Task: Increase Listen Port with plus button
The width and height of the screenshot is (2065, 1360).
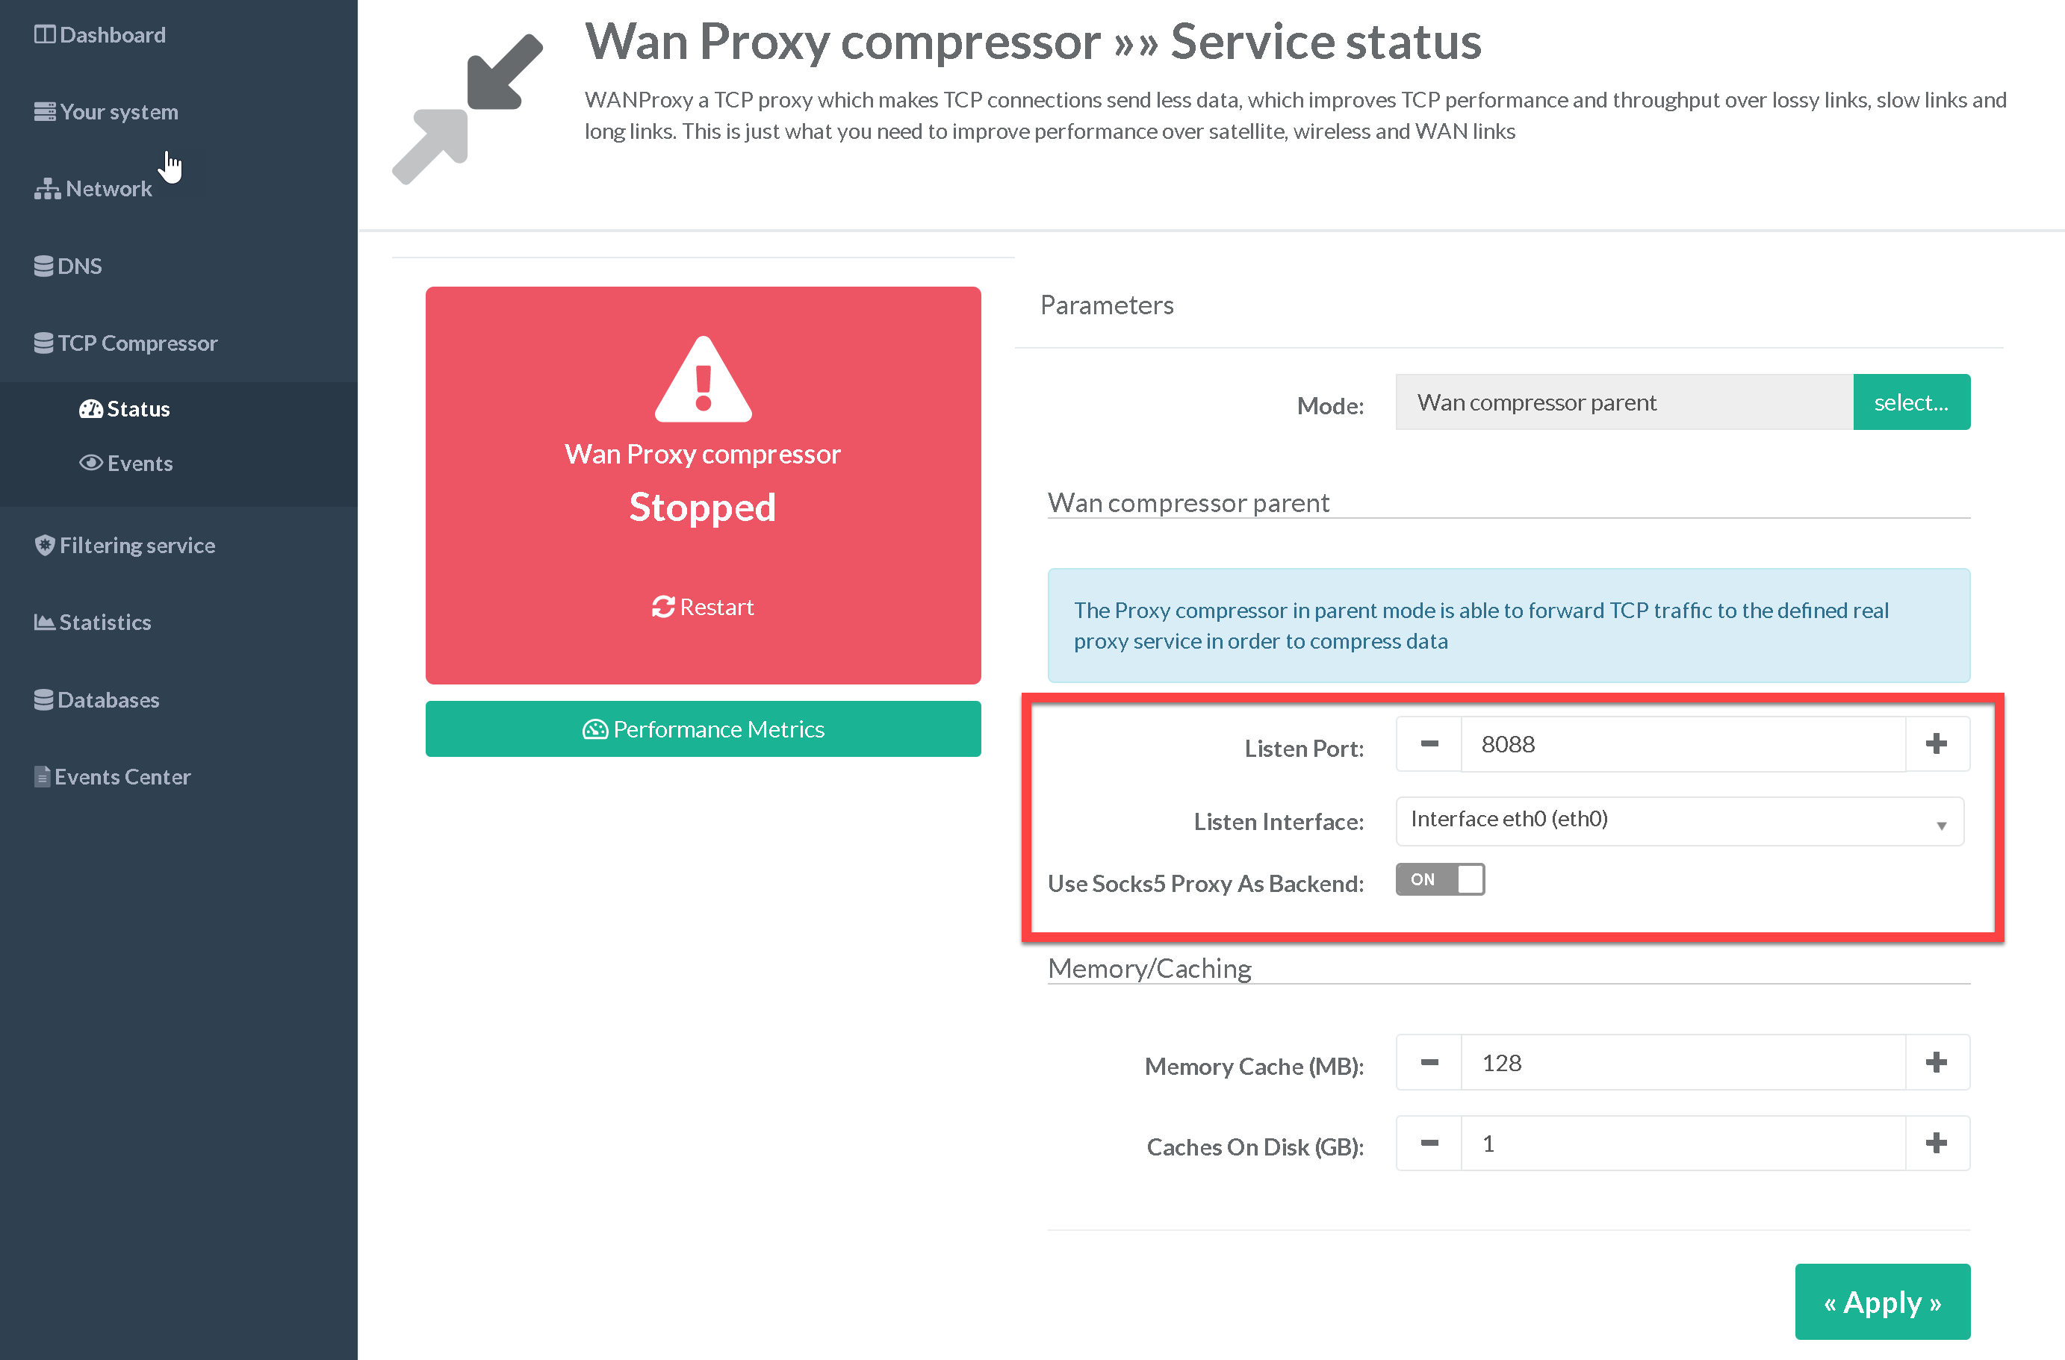Action: coord(1936,744)
